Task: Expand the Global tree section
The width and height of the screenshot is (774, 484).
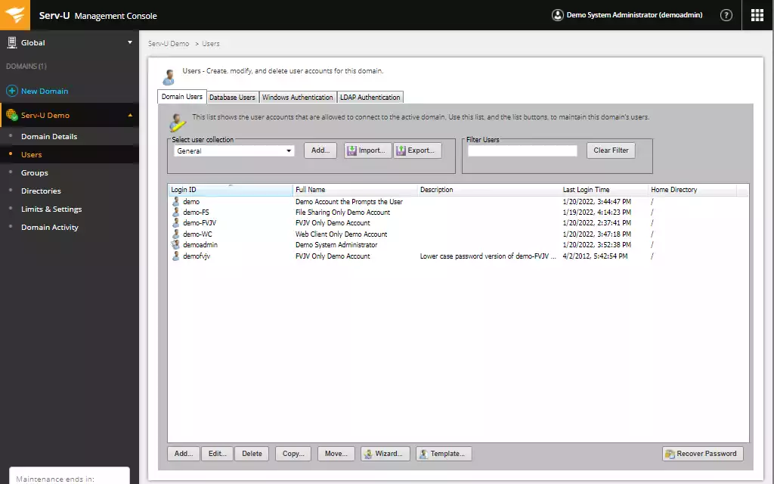Action: (x=131, y=42)
